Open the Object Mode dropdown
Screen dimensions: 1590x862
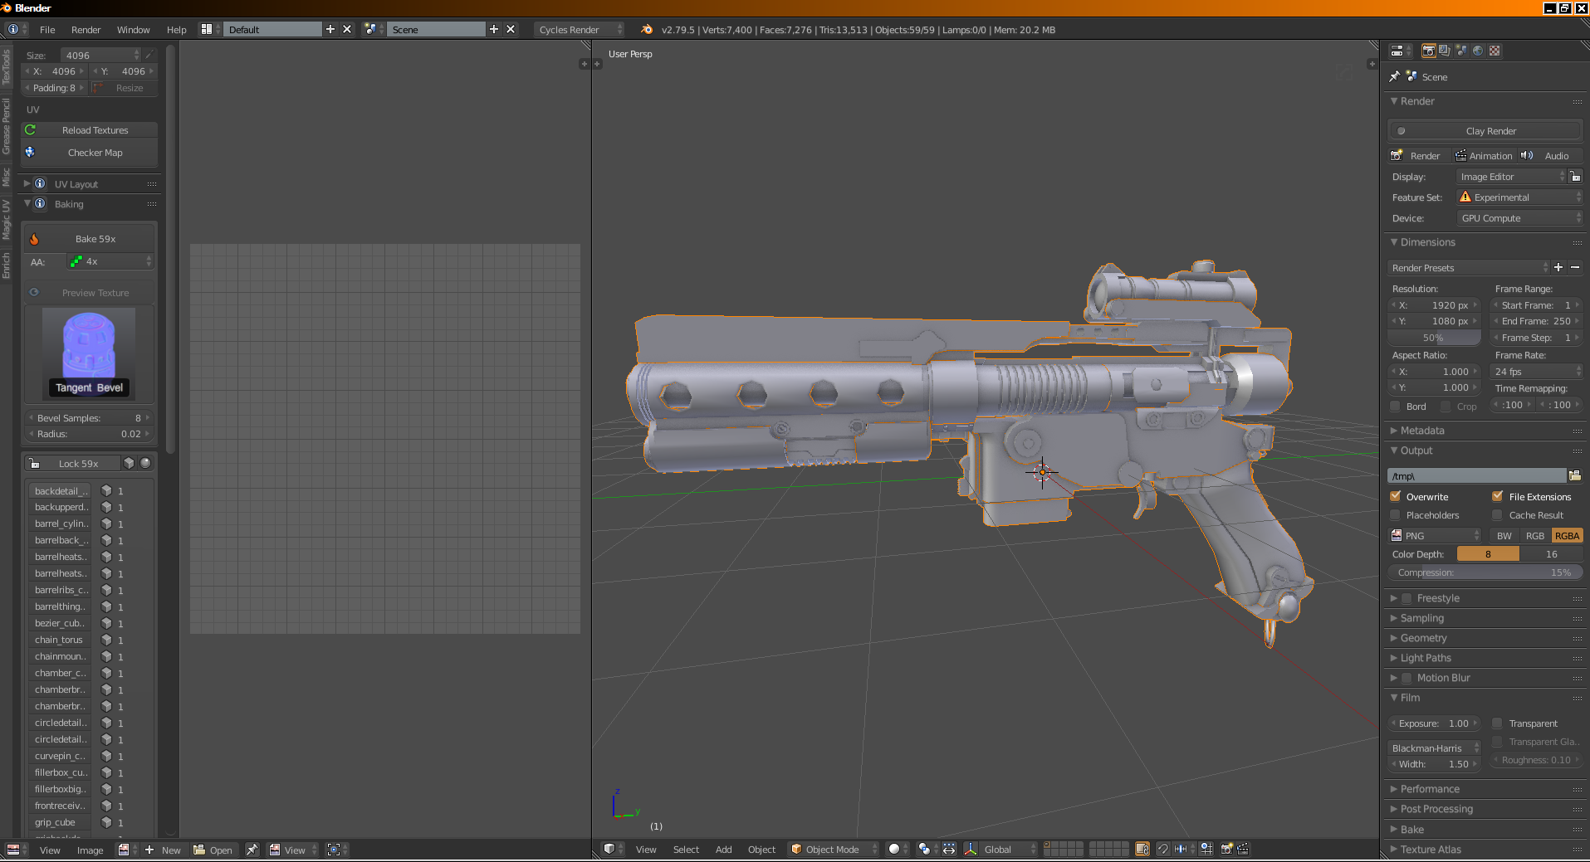[x=833, y=849]
